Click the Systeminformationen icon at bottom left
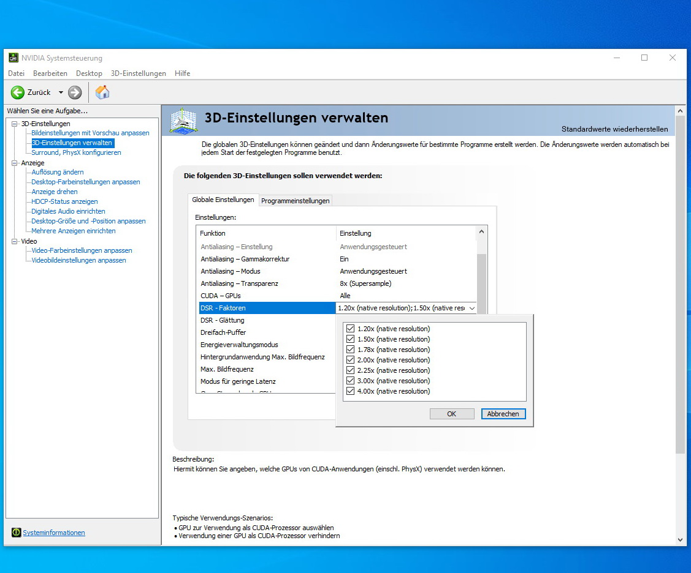 17,533
